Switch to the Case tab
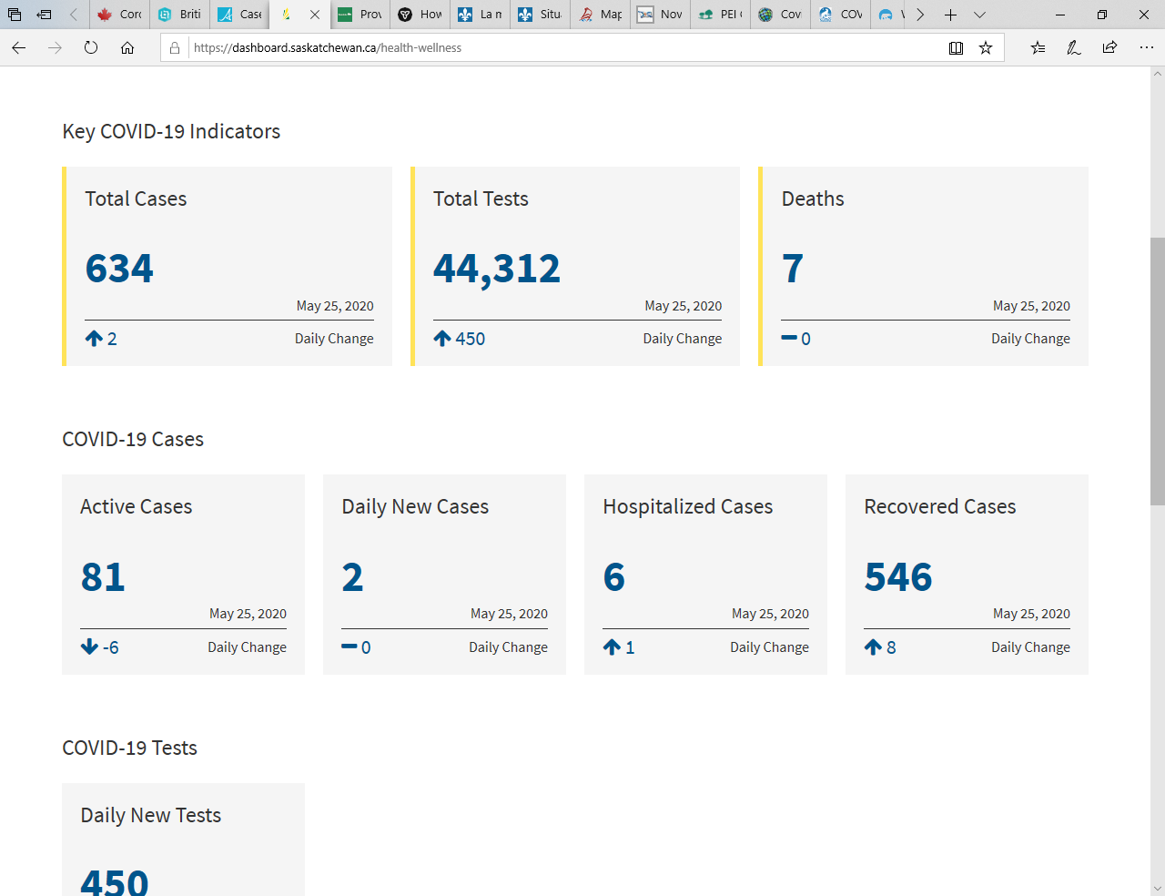 [x=239, y=15]
